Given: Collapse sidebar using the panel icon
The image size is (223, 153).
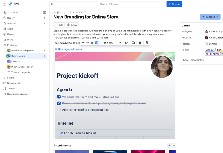Looking at the screenshot, I should (45, 12).
